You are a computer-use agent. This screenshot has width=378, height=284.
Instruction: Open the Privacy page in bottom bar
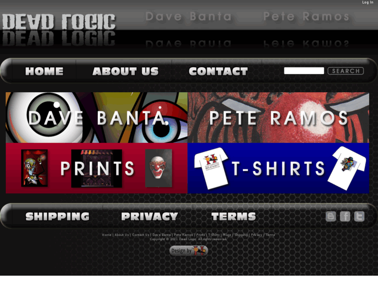point(149,216)
